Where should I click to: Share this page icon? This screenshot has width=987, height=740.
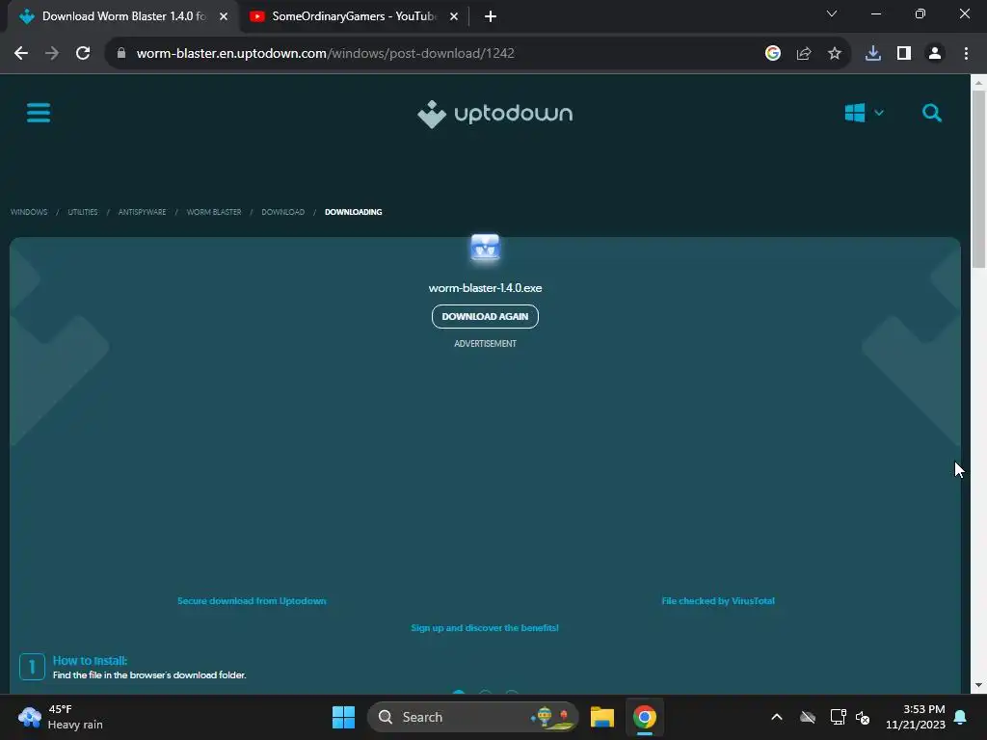804,54
